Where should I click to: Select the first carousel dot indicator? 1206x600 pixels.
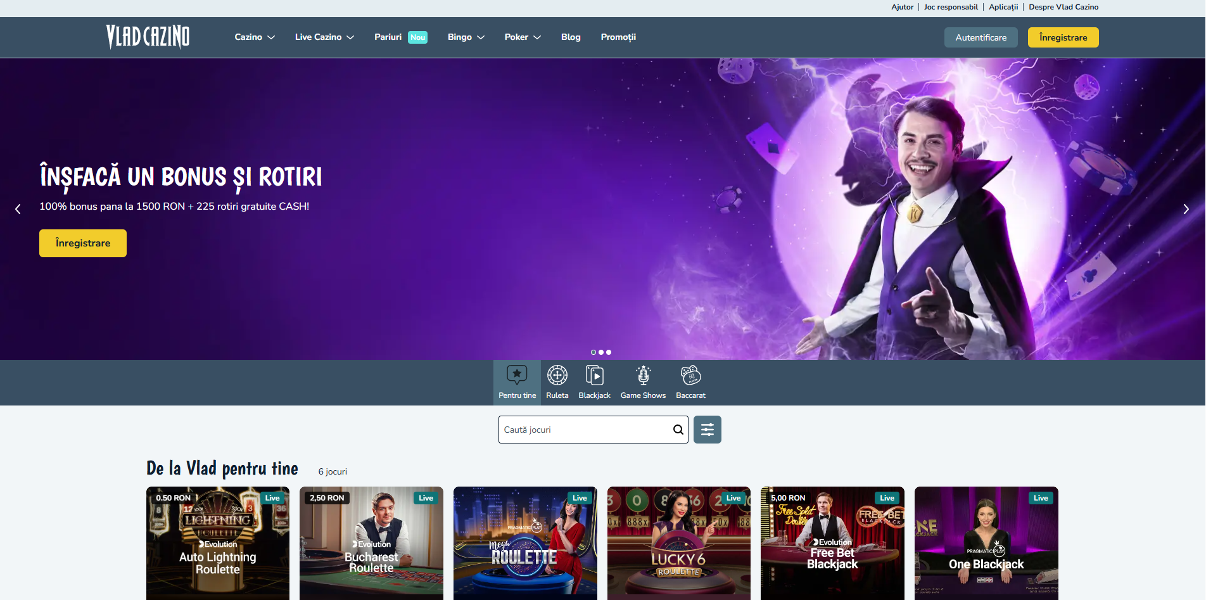coord(593,352)
